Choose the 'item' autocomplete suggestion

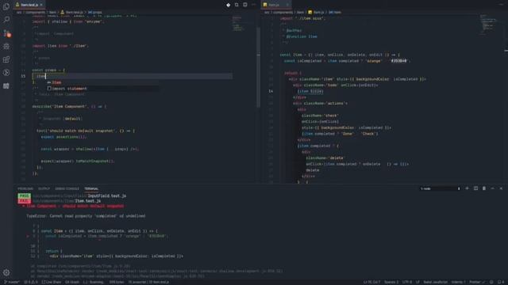click(x=103, y=82)
